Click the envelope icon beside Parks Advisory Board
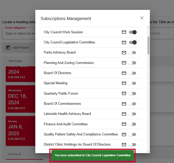Screen dimensions: 174x163 tap(124, 53)
